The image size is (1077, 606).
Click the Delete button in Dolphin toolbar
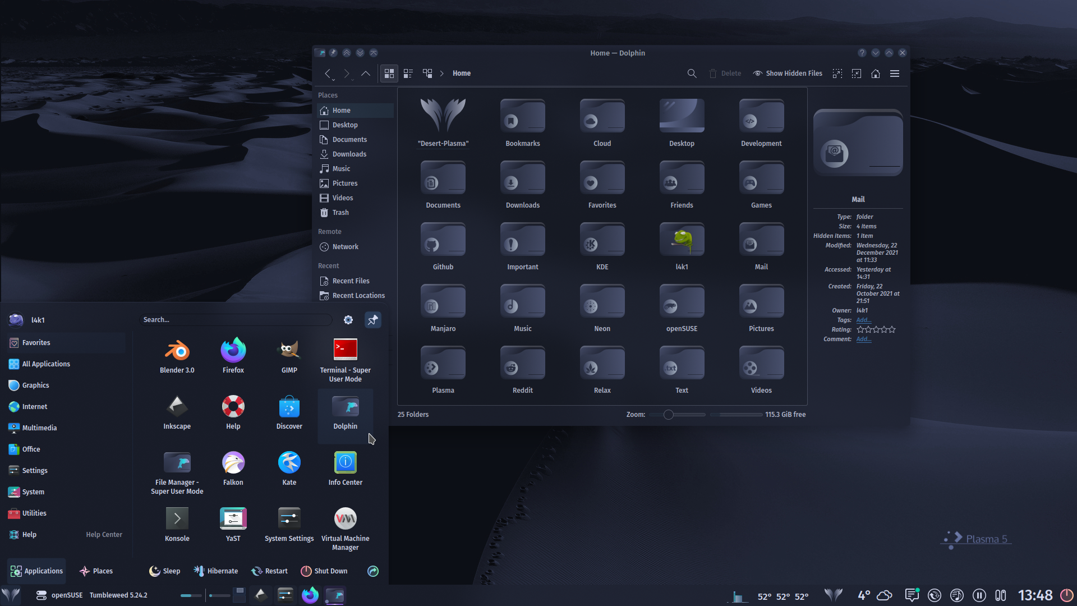coord(725,74)
